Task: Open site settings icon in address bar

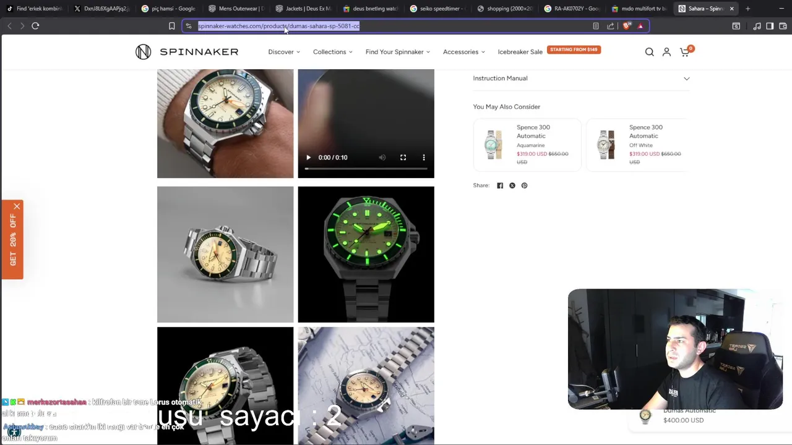Action: [189, 26]
